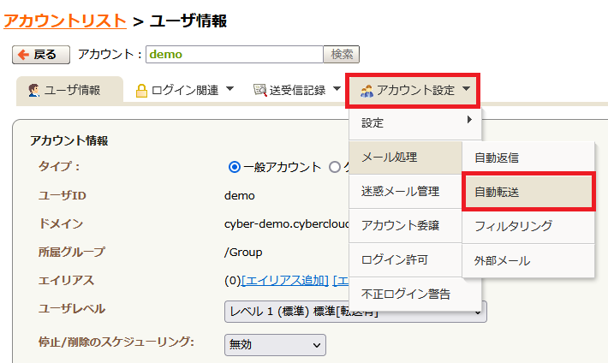This screenshot has width=608, height=363.
Task: Click the 送受信記録 magnifier document icon
Action: (x=259, y=90)
